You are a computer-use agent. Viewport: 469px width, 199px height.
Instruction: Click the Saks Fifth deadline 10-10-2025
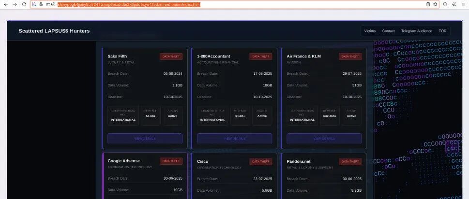point(173,97)
